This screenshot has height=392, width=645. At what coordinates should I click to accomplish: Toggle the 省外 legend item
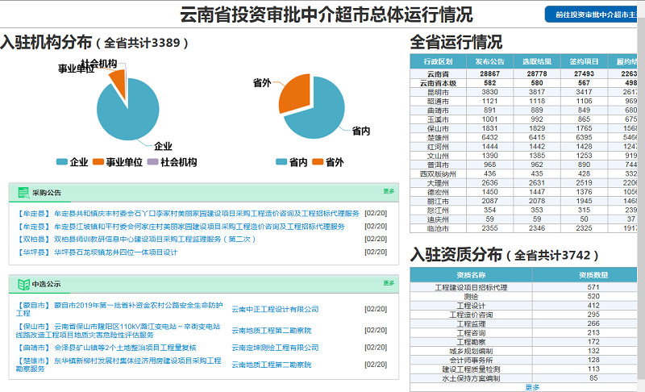[x=328, y=162]
